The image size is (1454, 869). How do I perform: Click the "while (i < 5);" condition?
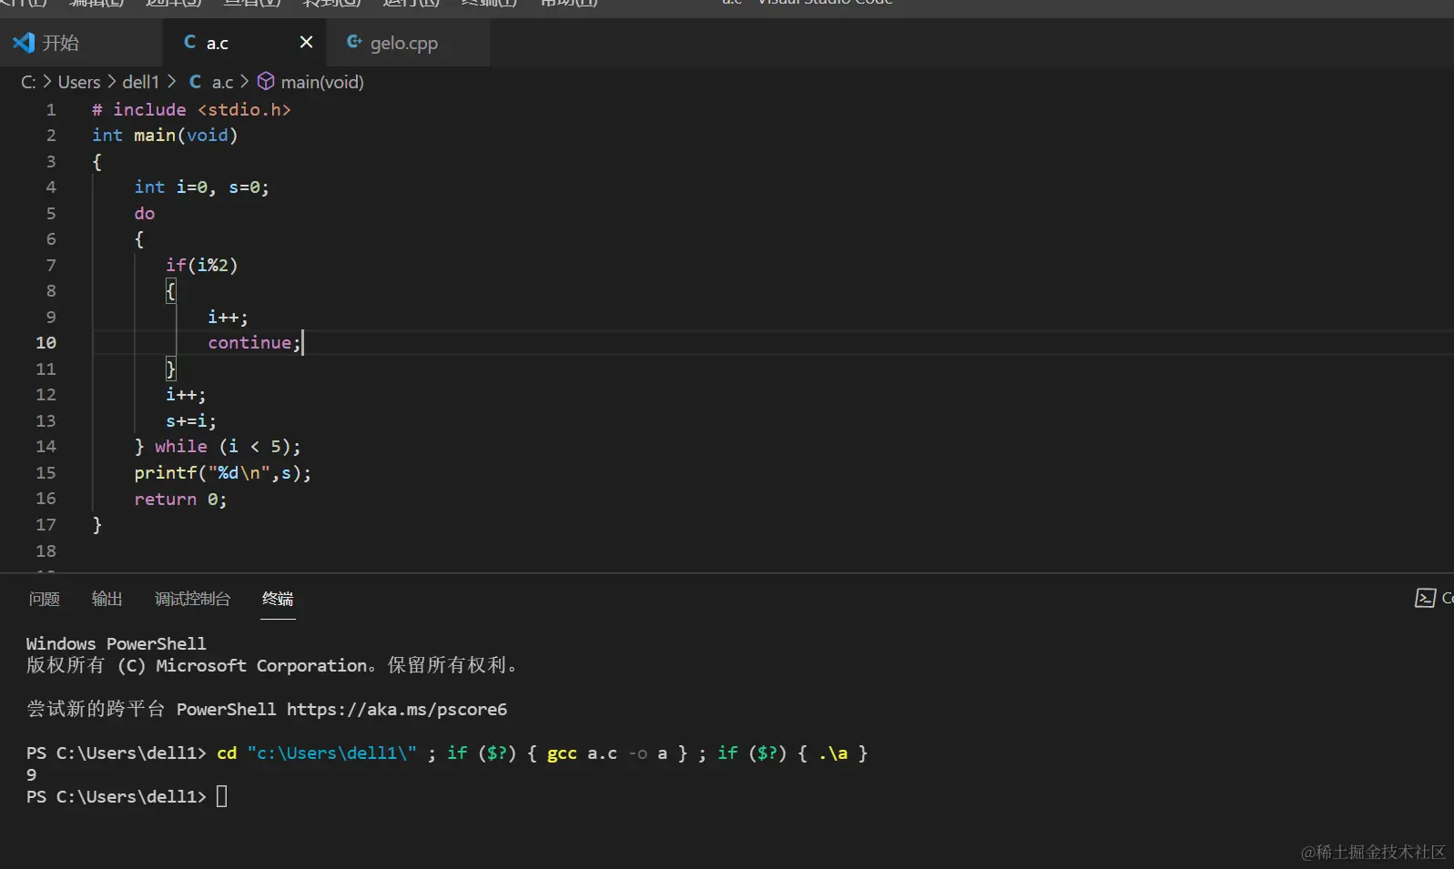[x=228, y=446]
